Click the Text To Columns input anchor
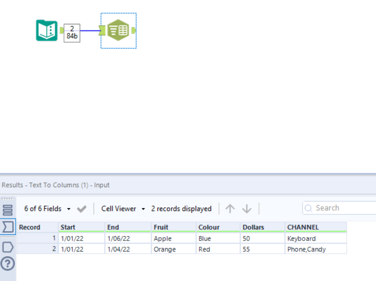The height and width of the screenshot is (281, 376). tap(103, 30)
